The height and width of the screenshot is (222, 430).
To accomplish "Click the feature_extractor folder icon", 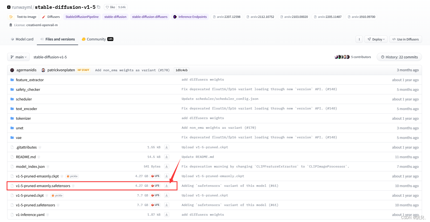I will (x=12, y=80).
